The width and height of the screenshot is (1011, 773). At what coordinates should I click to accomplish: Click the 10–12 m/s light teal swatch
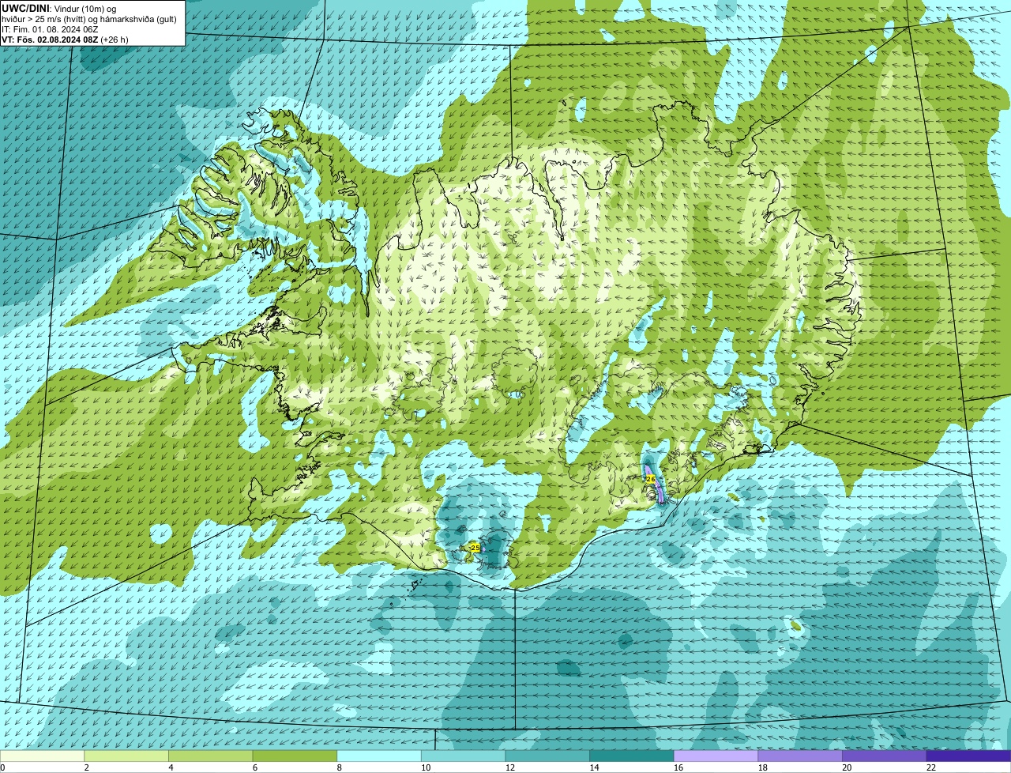pyautogui.click(x=464, y=756)
